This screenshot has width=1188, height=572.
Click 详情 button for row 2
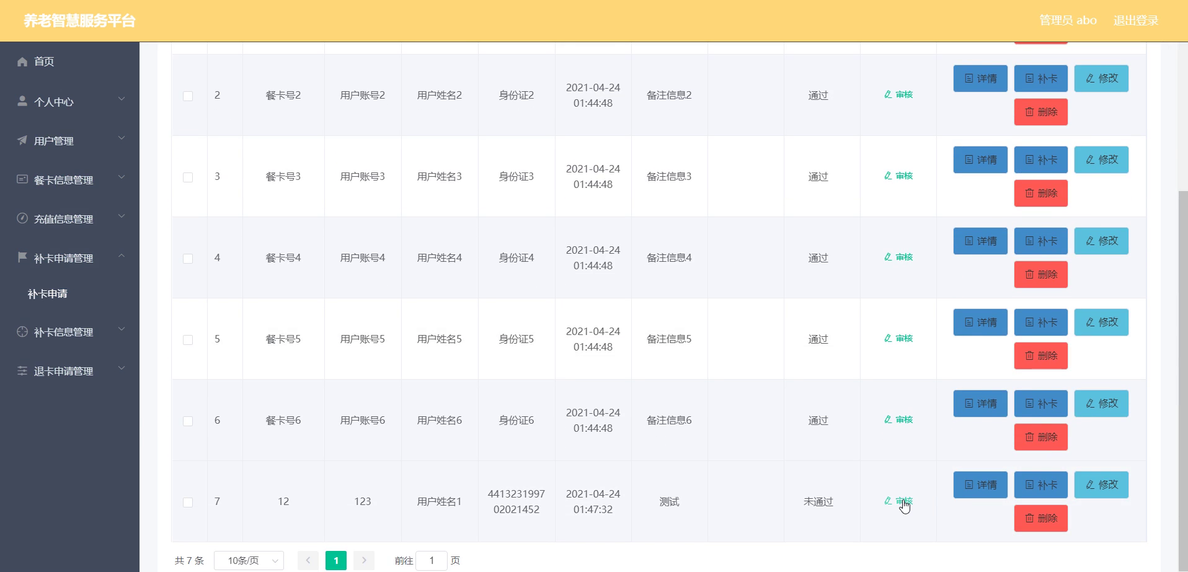tap(980, 78)
